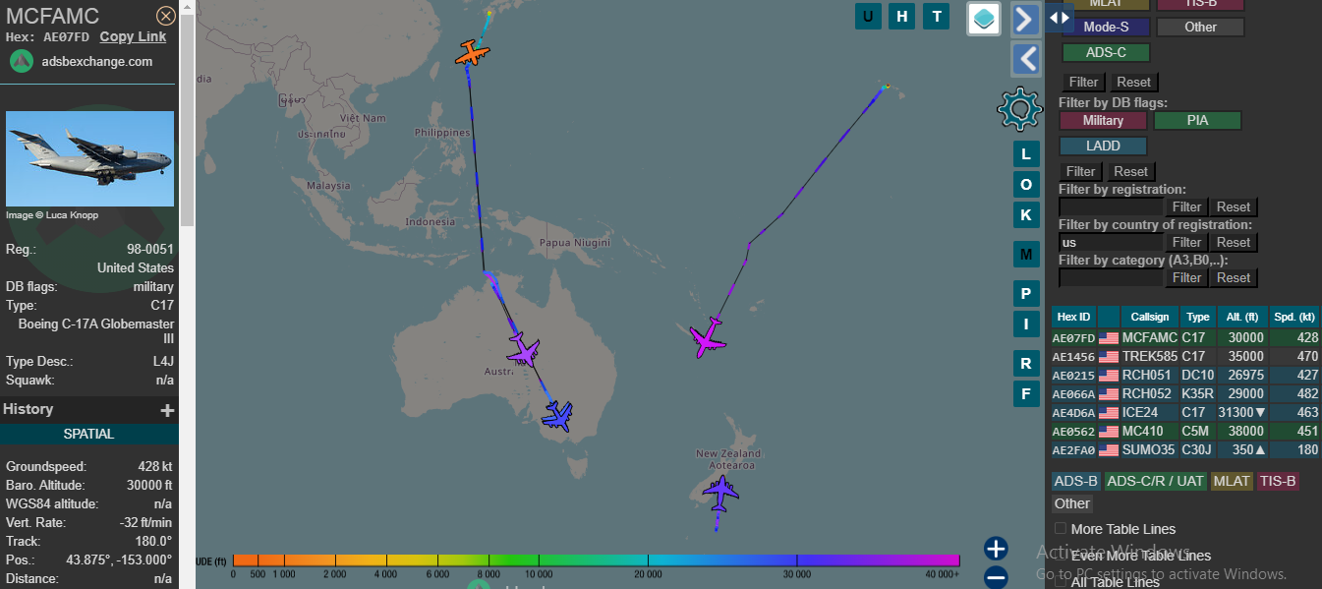Image resolution: width=1322 pixels, height=589 pixels.
Task: Open the C-17 aircraft photo thumbnail
Action: pyautogui.click(x=89, y=158)
